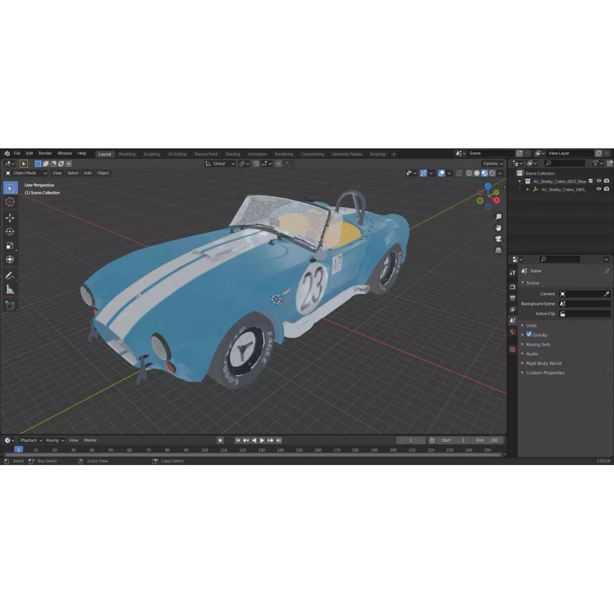Click the outliner search field
The width and height of the screenshot is (614, 614).
pyautogui.click(x=565, y=163)
